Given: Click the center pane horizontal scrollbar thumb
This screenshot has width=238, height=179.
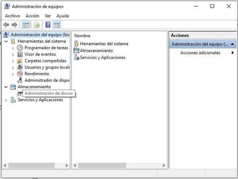Looking at the screenshot, I should (x=102, y=166).
